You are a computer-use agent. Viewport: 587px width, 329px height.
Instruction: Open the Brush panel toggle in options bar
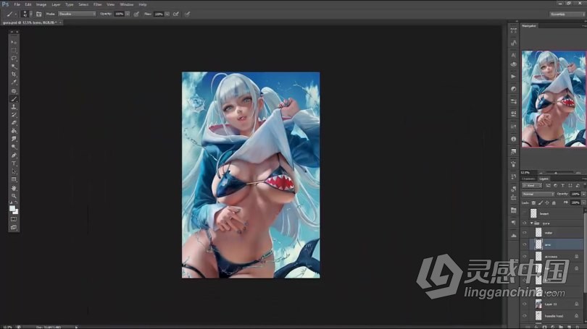click(x=39, y=14)
